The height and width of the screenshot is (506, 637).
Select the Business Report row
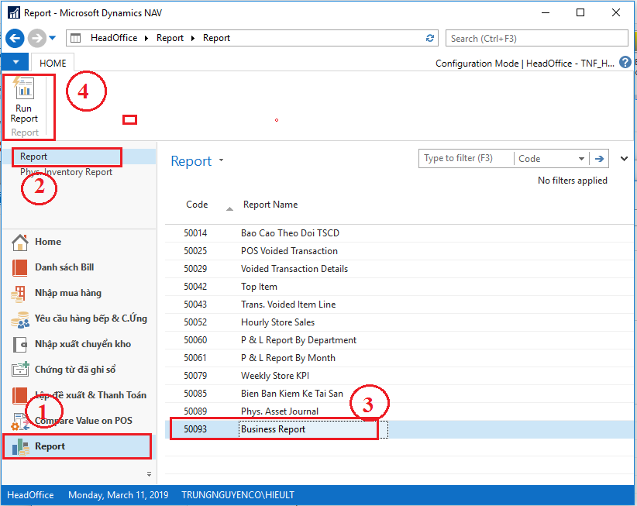click(x=399, y=429)
